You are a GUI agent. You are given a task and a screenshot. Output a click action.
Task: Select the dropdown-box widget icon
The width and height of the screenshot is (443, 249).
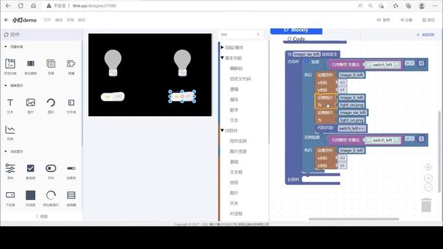10,195
